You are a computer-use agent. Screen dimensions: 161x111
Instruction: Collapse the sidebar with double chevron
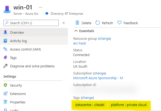pyautogui.click(x=64, y=23)
